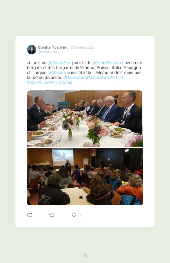This screenshot has height=263, width=170.
Task: Click the #Macron hashtag
Action: coord(58,73)
